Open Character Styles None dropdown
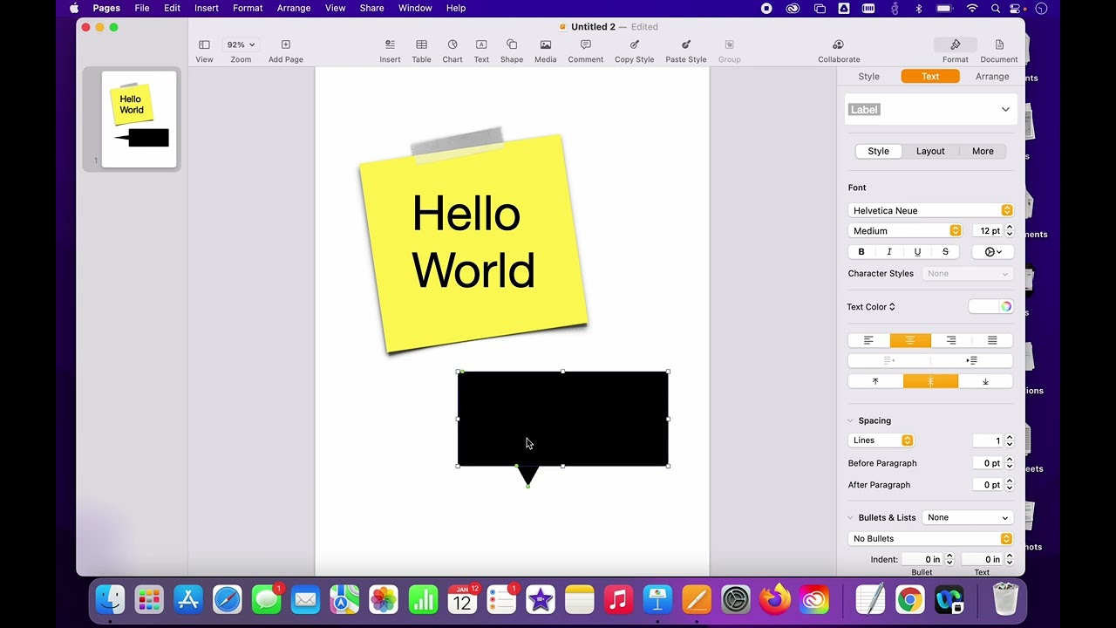 (968, 274)
